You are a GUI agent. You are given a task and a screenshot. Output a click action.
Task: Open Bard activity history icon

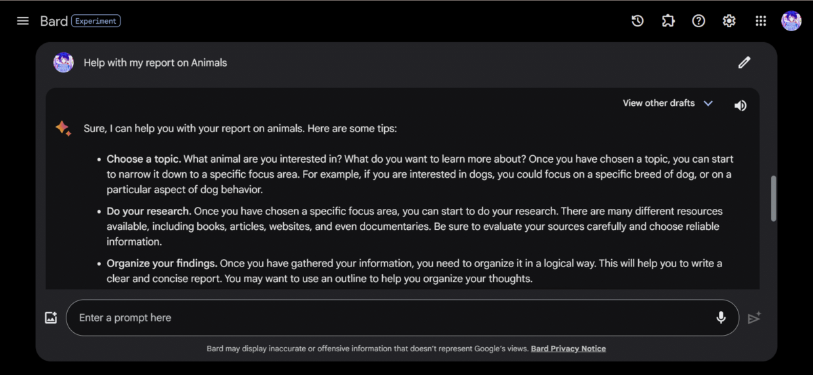point(638,21)
